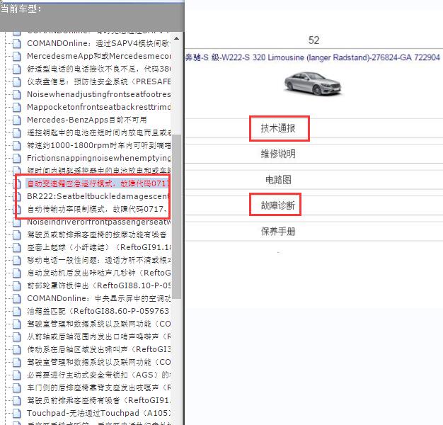Select 必需要进行主动式安全带锁扣 entry
Viewport: 443px width, 425px height.
[98, 375]
